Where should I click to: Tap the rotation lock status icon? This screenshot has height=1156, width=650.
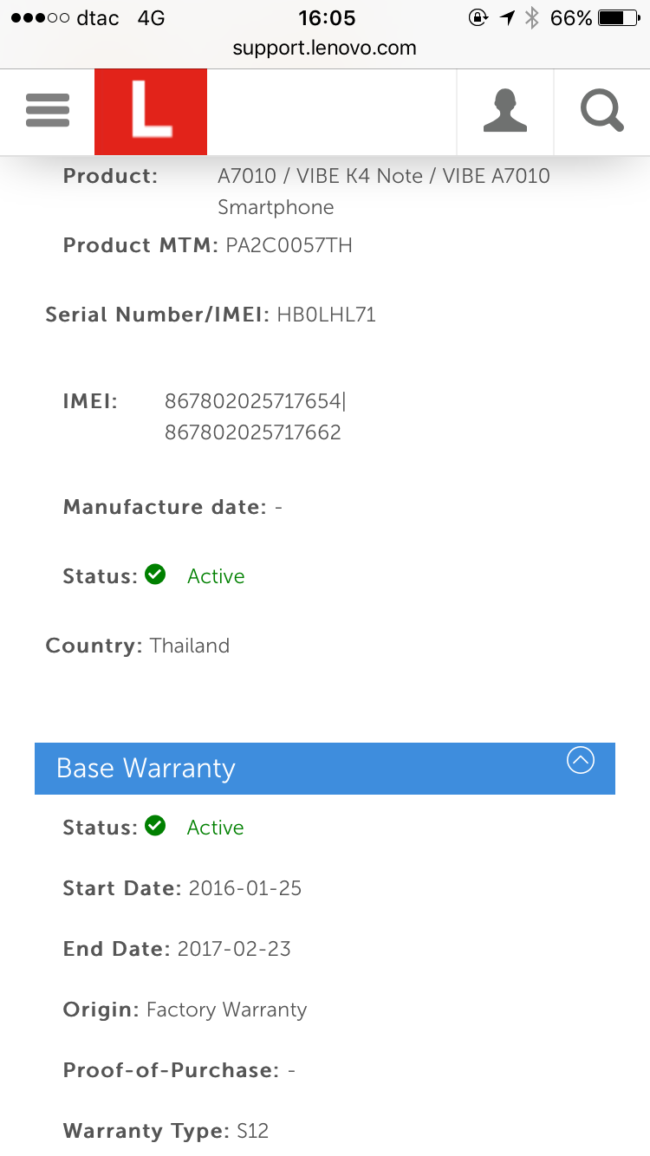click(x=478, y=17)
